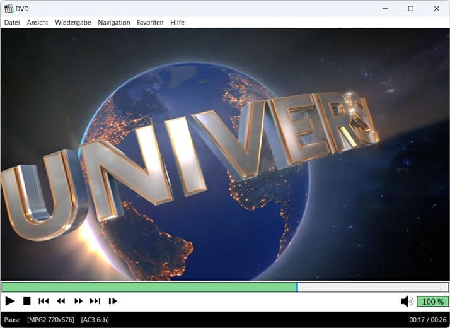
Task: Open the Navigation menu
Action: coord(114,23)
